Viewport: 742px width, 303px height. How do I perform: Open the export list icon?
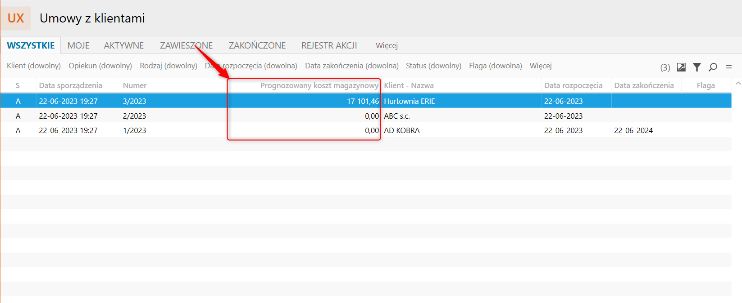pos(681,67)
